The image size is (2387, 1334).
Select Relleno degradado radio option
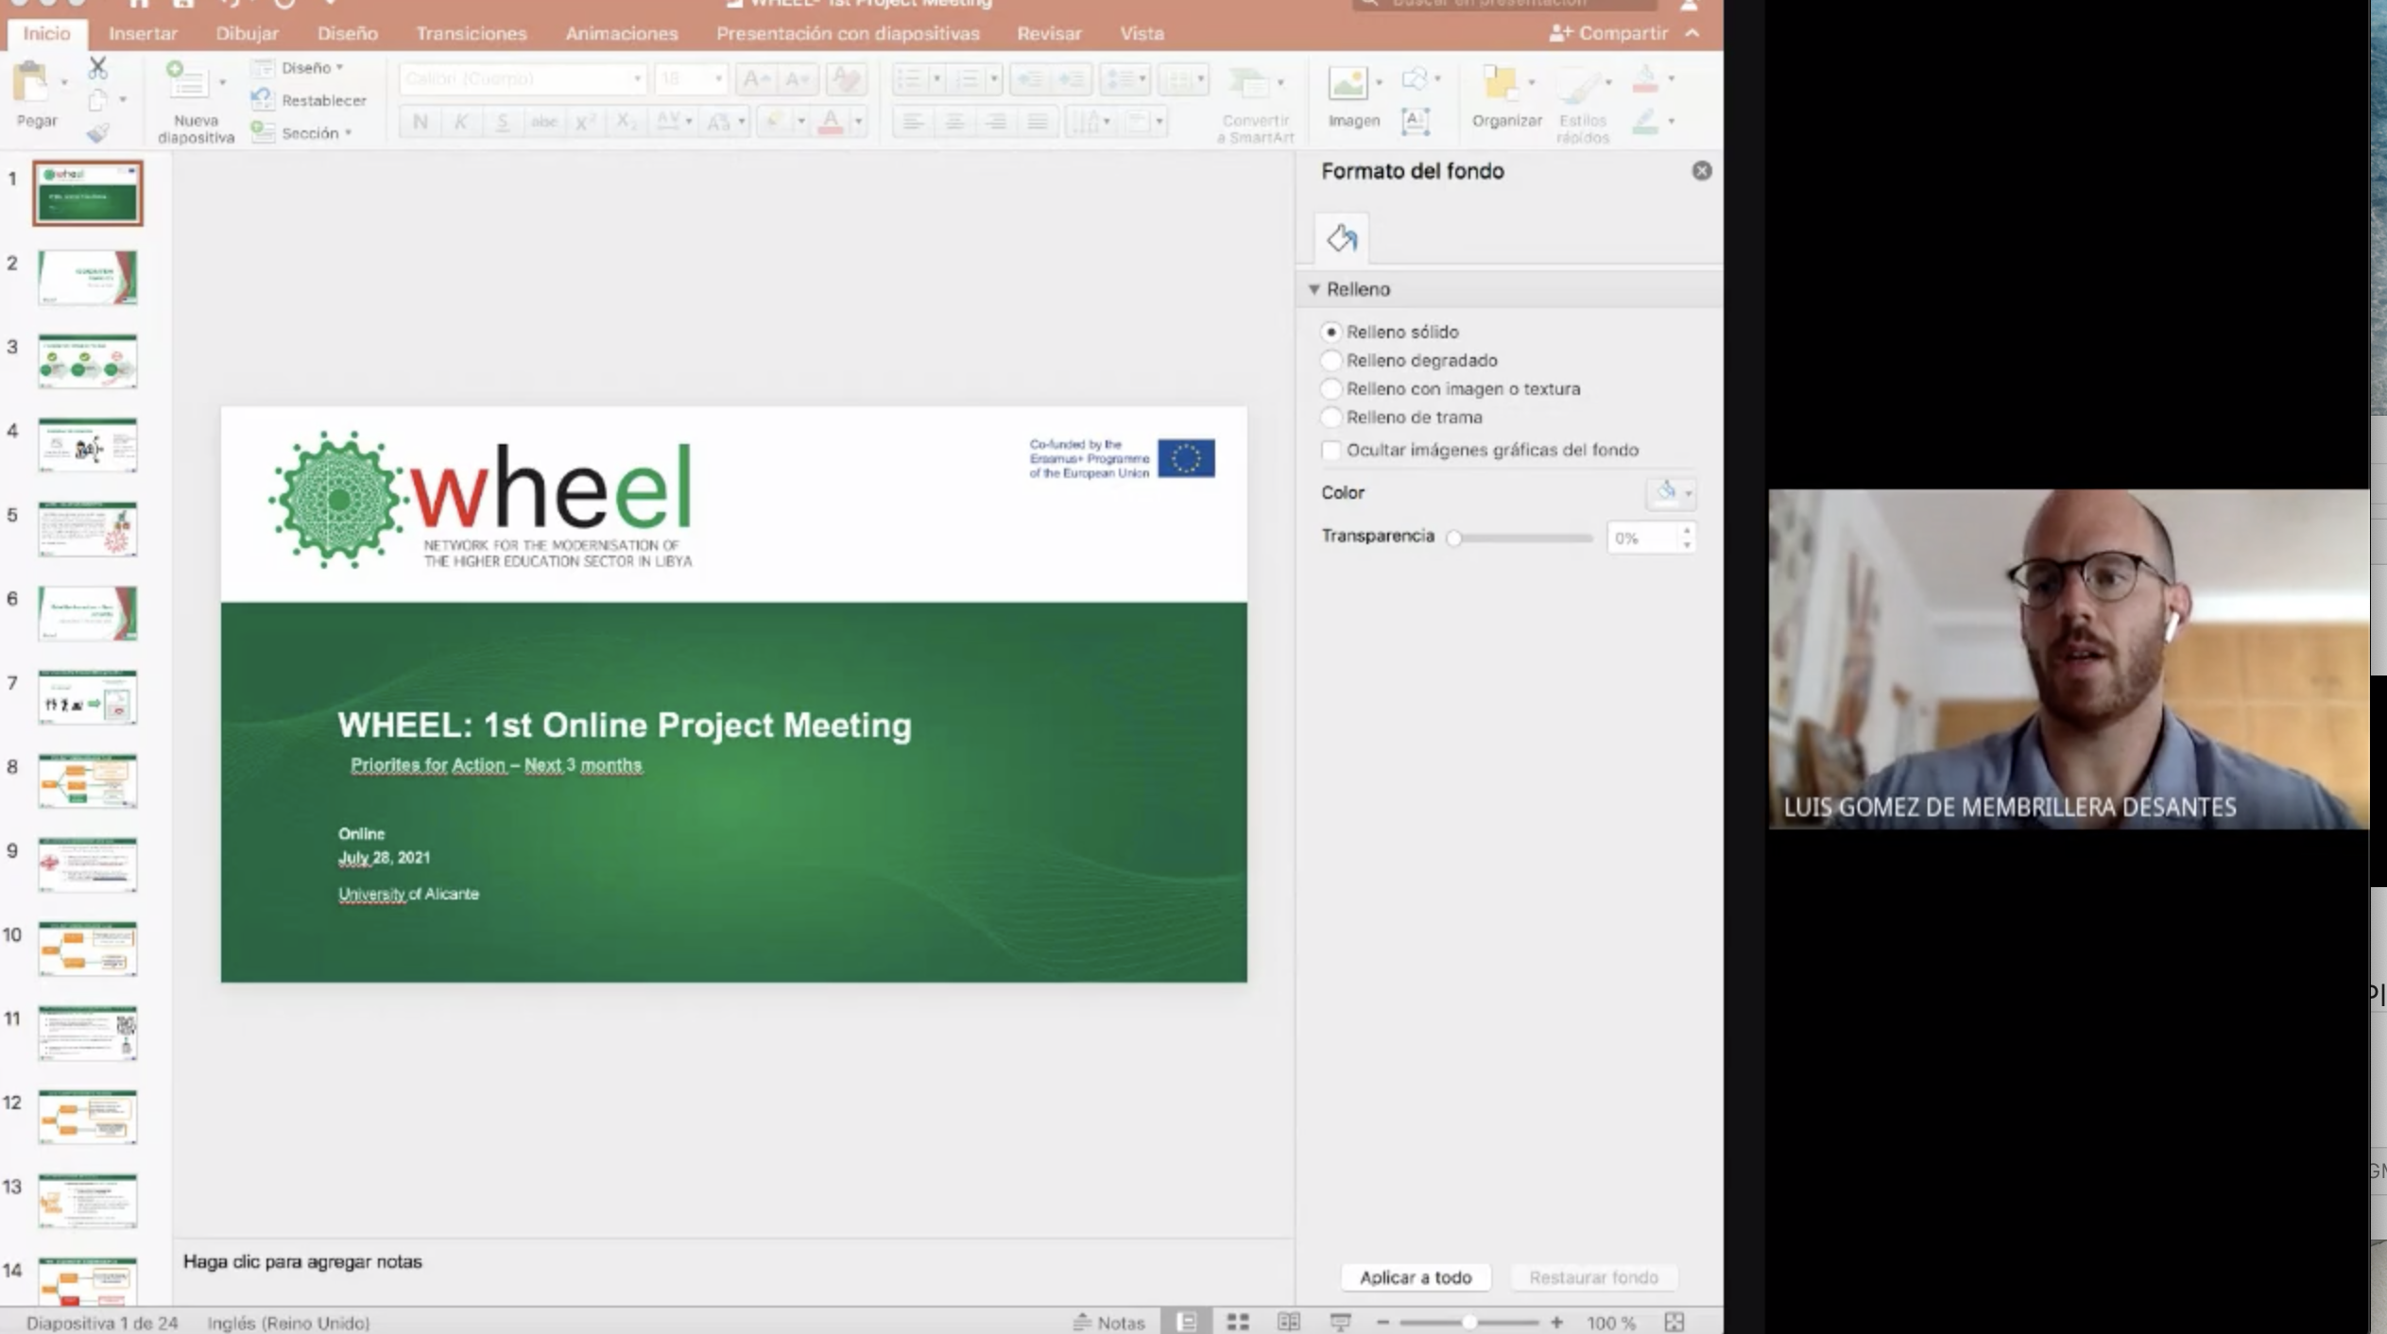pos(1331,360)
